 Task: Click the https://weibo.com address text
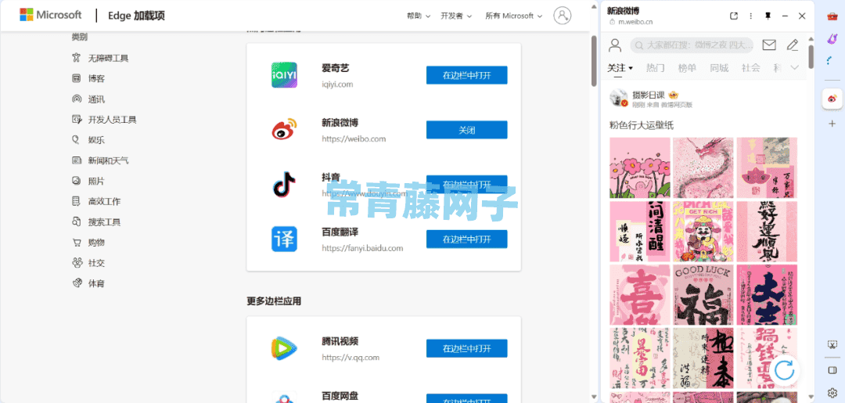(x=354, y=139)
